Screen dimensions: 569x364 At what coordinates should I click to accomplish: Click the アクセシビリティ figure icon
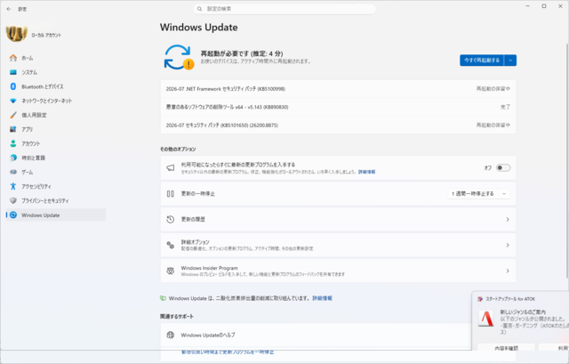[x=13, y=186]
